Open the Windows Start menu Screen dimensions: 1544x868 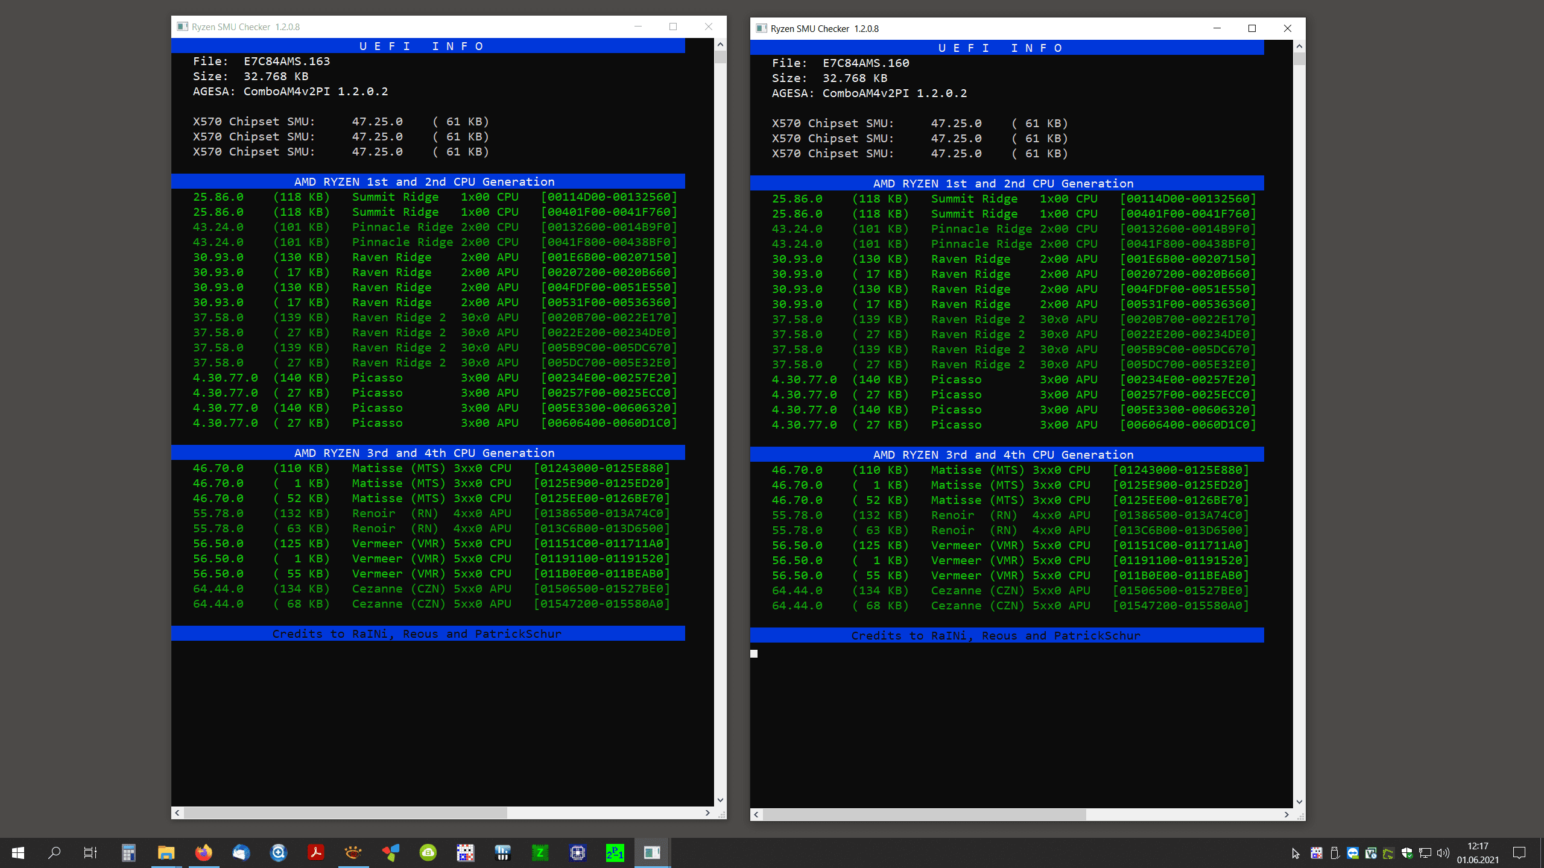pos(18,852)
